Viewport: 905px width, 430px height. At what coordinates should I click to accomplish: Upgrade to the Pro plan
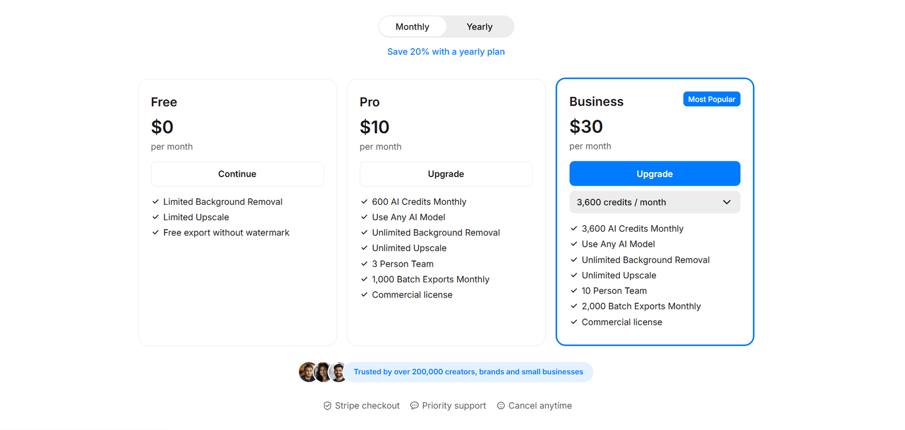[x=446, y=174]
